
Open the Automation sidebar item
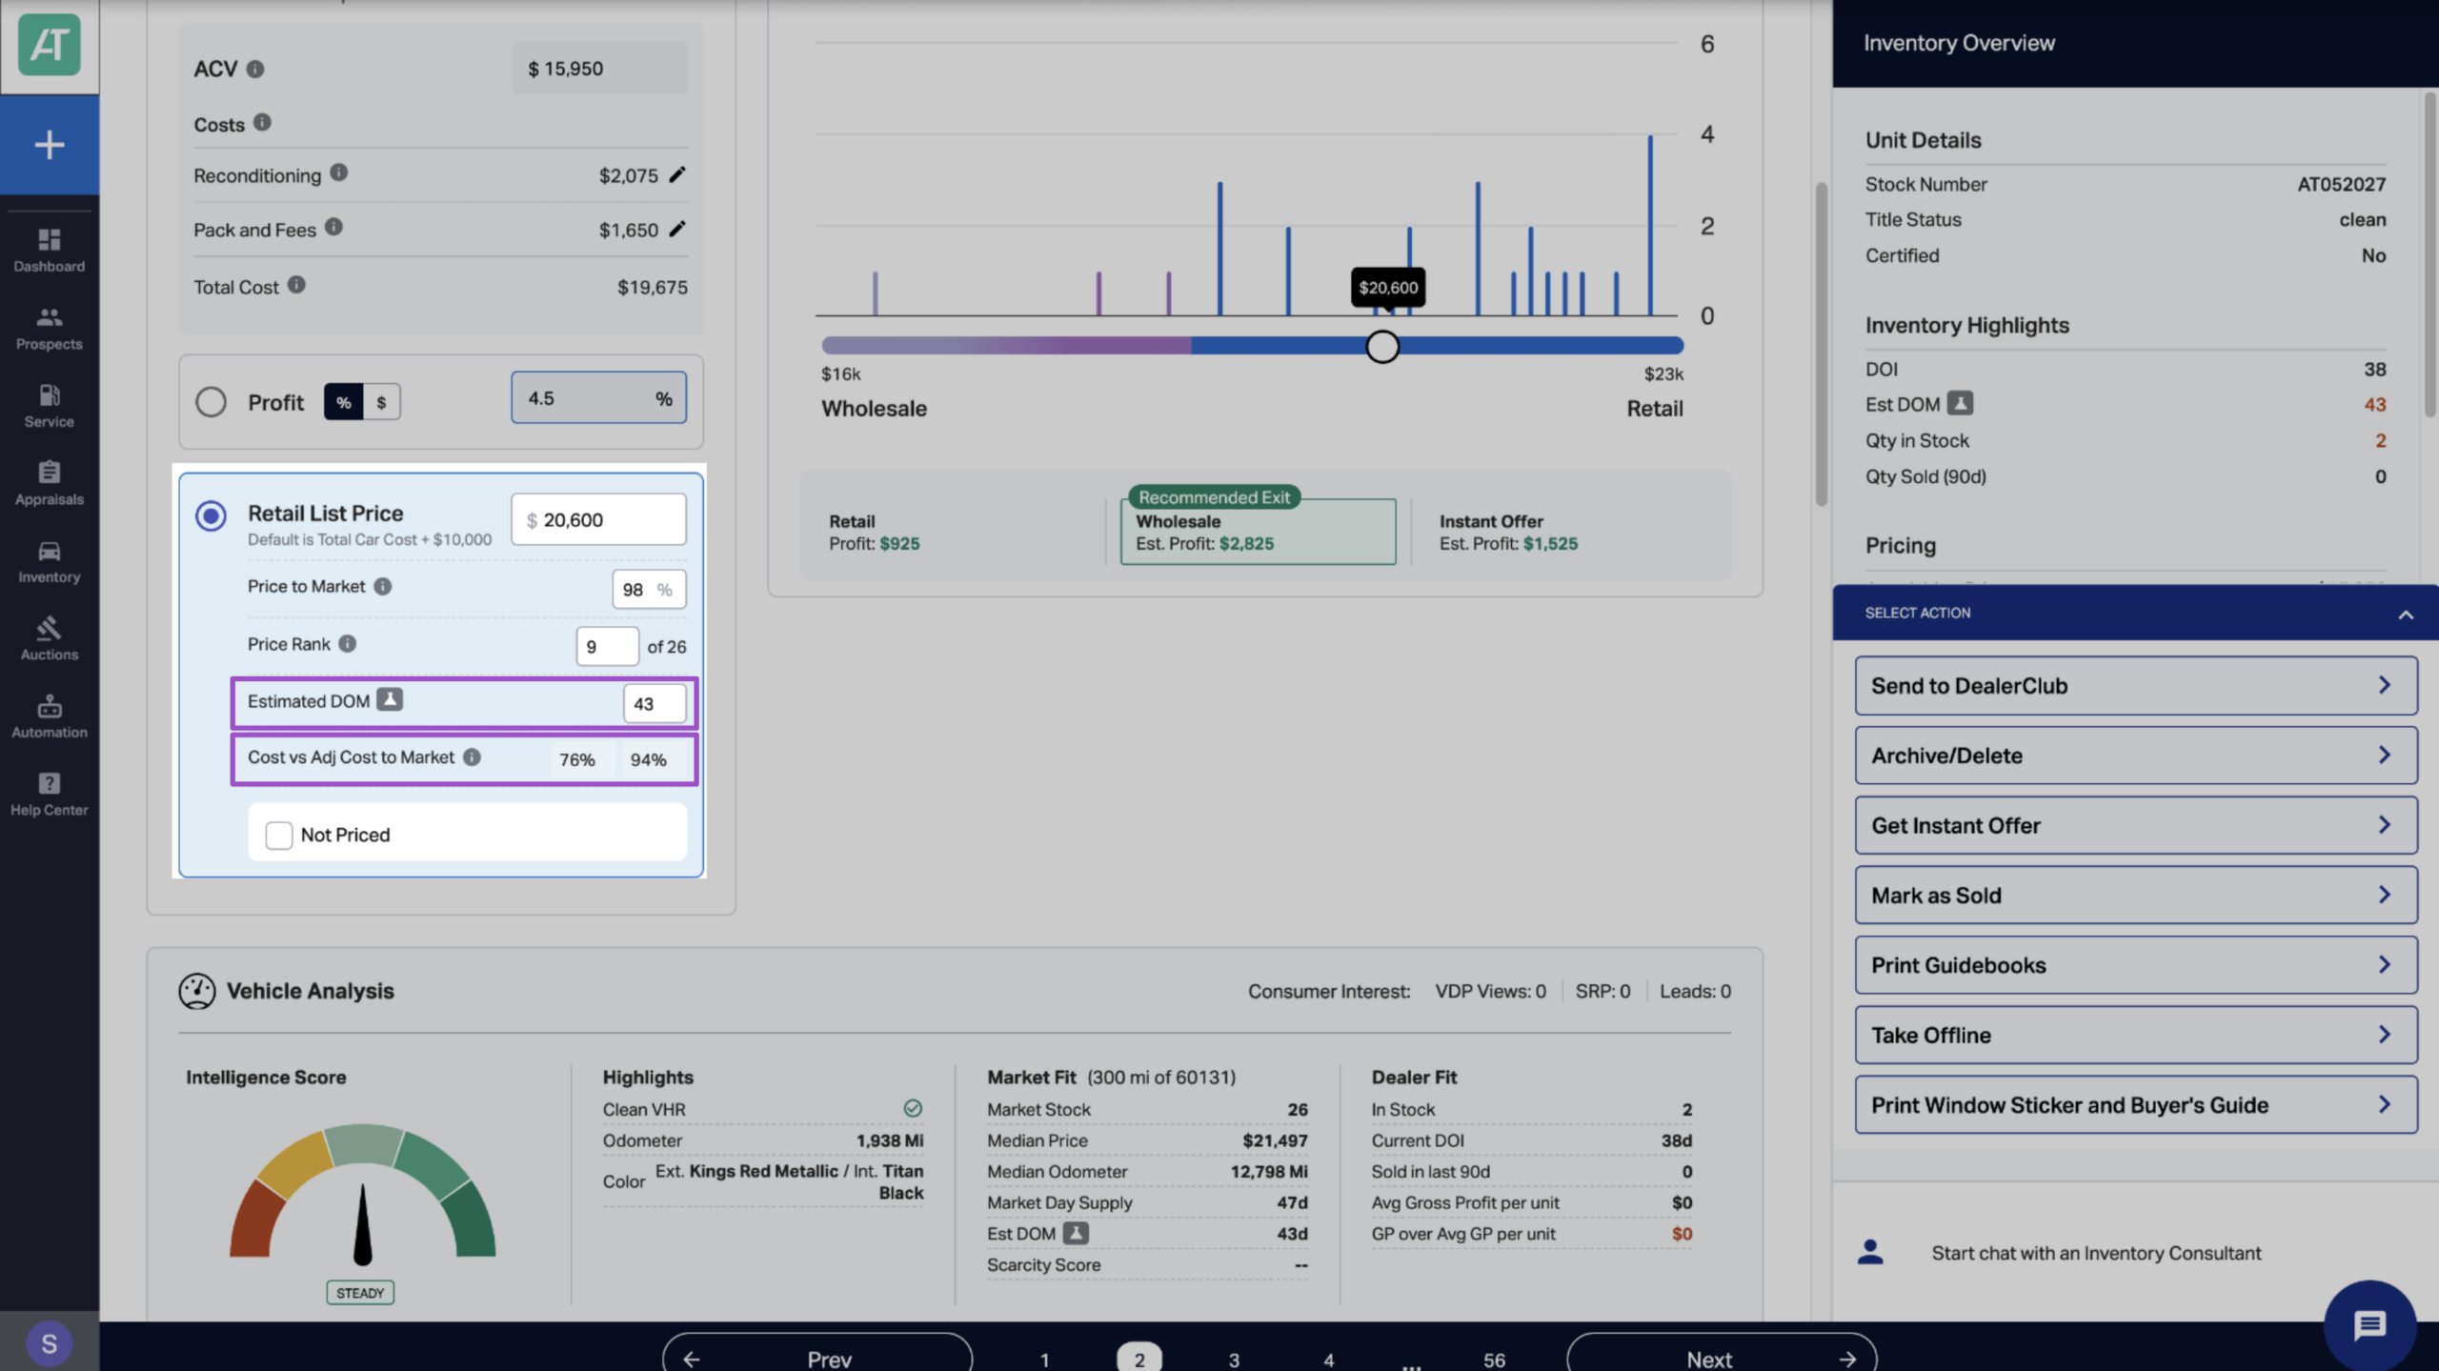click(49, 717)
